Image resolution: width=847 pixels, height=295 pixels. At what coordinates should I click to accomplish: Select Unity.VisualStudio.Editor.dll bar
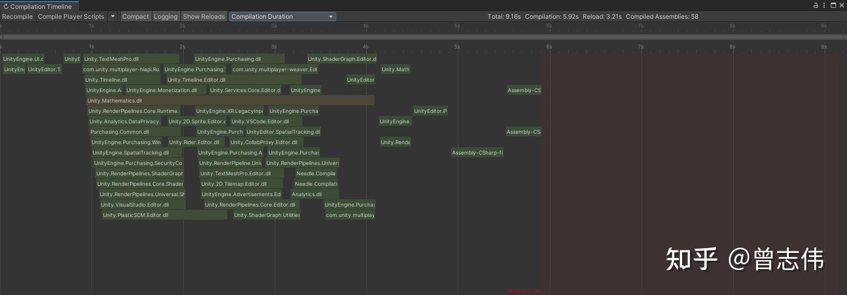(x=143, y=204)
